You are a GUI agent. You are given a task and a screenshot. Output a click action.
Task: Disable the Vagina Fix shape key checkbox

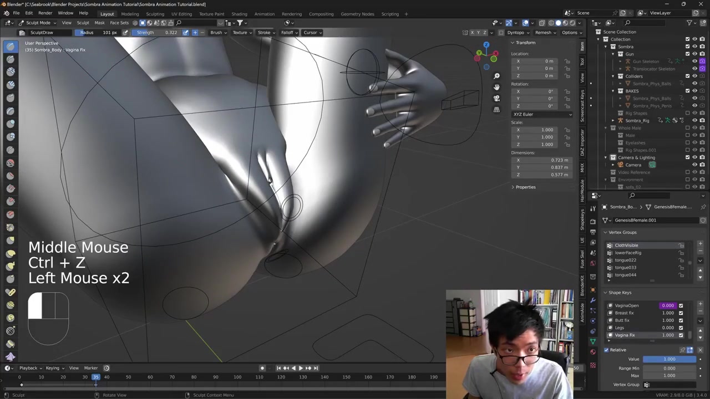pyautogui.click(x=681, y=335)
